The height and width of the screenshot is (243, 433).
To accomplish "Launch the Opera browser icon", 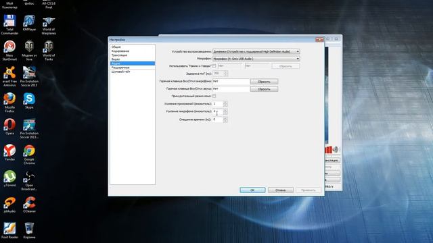I will [9, 127].
